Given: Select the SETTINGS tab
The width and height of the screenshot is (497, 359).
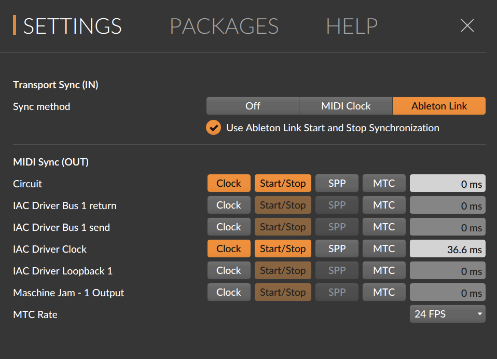Looking at the screenshot, I should tap(72, 26).
